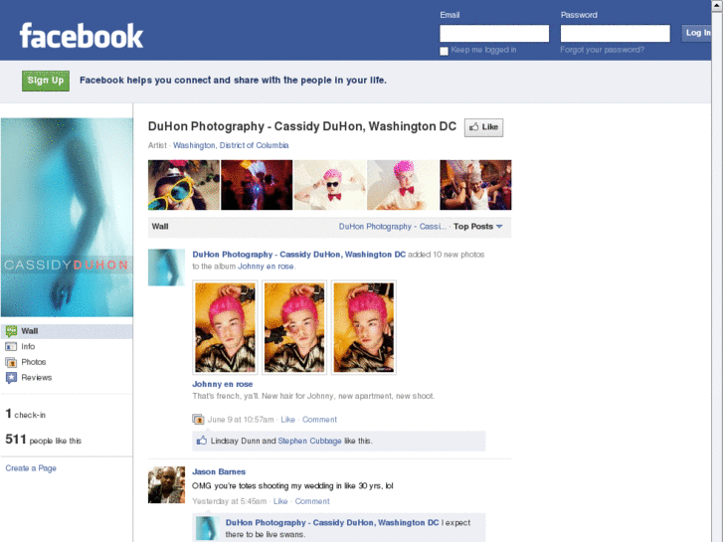
Task: Click the Log In button
Action: click(697, 33)
